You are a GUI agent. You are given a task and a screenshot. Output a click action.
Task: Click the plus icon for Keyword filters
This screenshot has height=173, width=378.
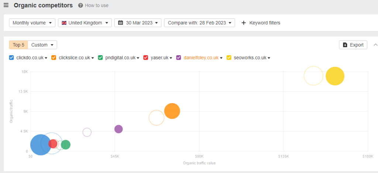[x=243, y=23]
